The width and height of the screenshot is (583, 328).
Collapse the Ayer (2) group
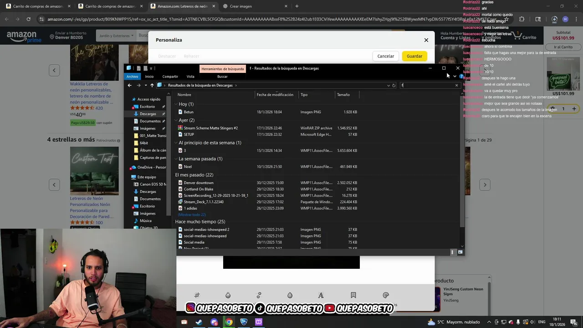tap(176, 120)
